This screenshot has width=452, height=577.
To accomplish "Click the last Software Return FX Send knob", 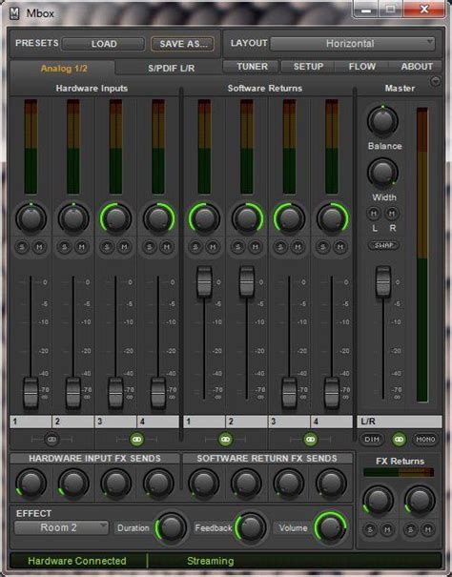I will tap(331, 484).
